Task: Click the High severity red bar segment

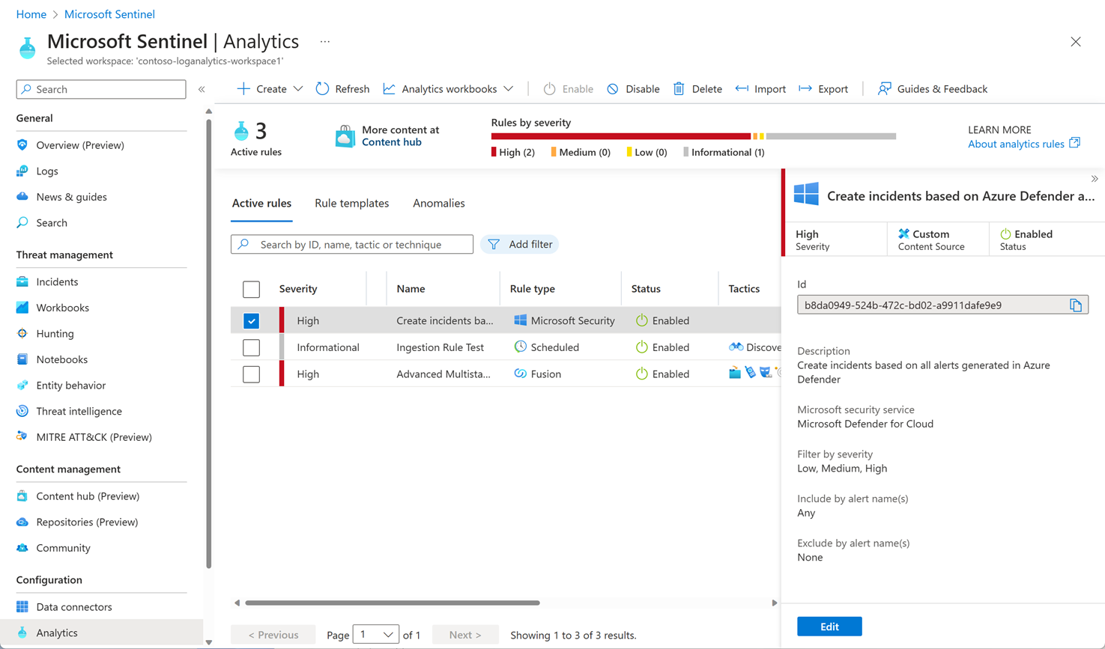Action: tap(620, 136)
